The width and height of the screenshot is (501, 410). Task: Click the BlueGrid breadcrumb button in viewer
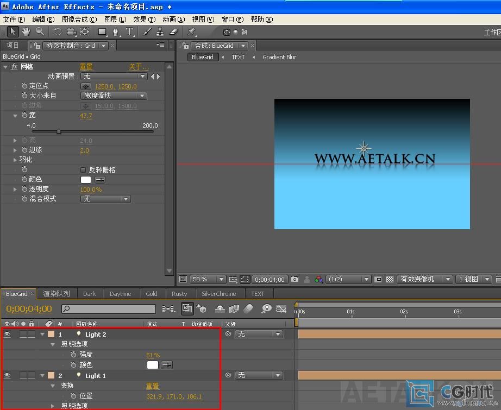[x=203, y=57]
